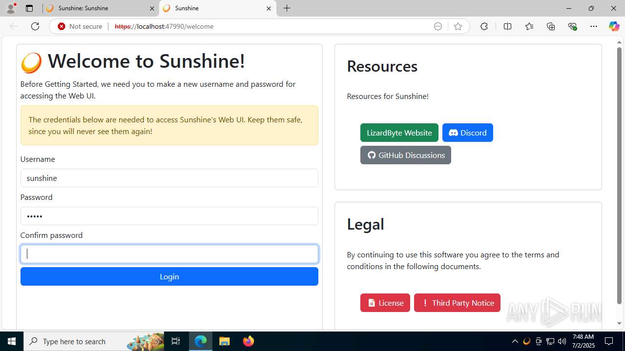Show hidden system tray icons

[x=515, y=341]
